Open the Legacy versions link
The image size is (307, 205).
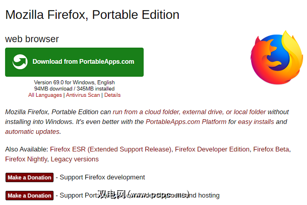(75, 159)
